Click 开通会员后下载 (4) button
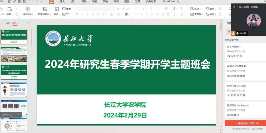Screen dimensions: 266x133 pos(245,123)
